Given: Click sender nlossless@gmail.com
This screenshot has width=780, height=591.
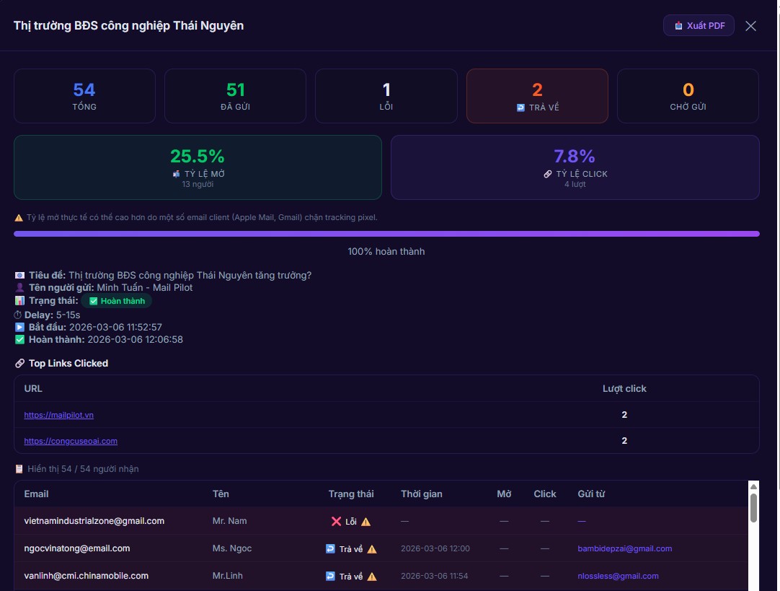Looking at the screenshot, I should [618, 577].
